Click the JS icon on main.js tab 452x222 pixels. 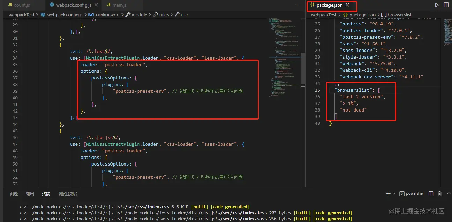tap(109, 5)
